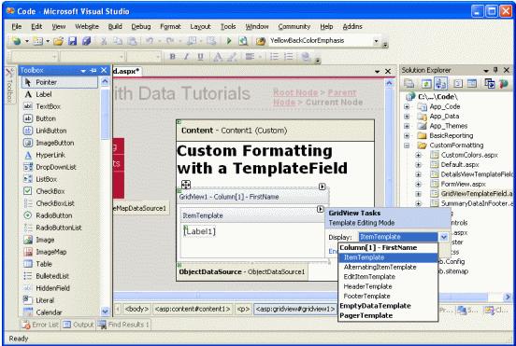
Task: Click the <asp:gridview#gridview1> tag button
Action: pos(294,310)
